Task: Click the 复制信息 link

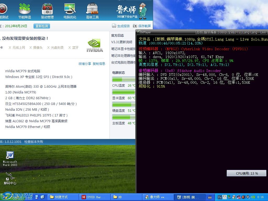Action: tap(99, 64)
